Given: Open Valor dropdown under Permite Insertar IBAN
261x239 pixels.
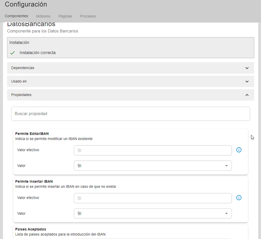Looking at the screenshot, I should click(153, 213).
